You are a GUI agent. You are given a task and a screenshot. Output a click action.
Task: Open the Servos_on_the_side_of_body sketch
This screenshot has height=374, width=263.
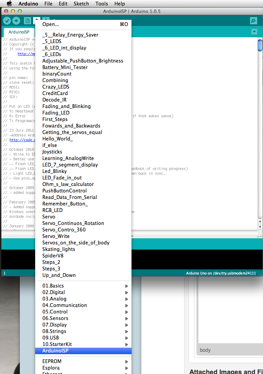click(x=83, y=243)
